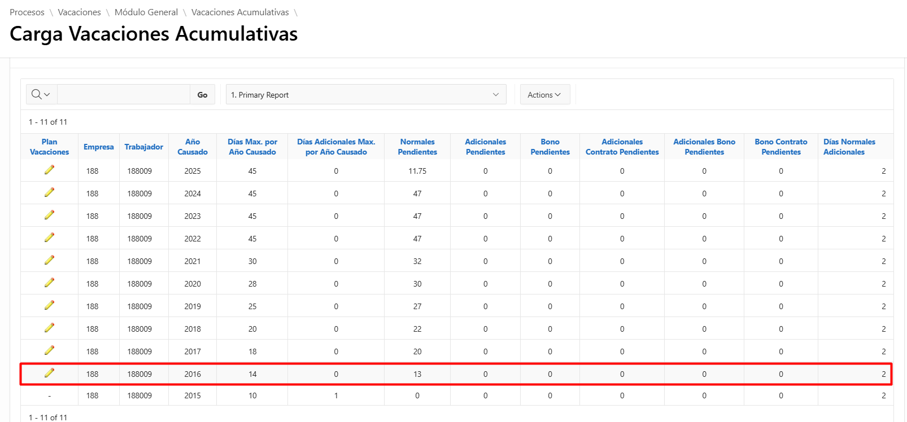This screenshot has height=422, width=907.
Task: Expand the Primary Report saved reports dropdown
Action: [x=365, y=95]
